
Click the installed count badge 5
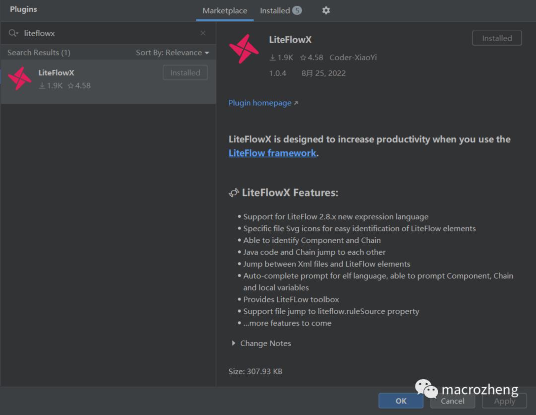click(297, 10)
